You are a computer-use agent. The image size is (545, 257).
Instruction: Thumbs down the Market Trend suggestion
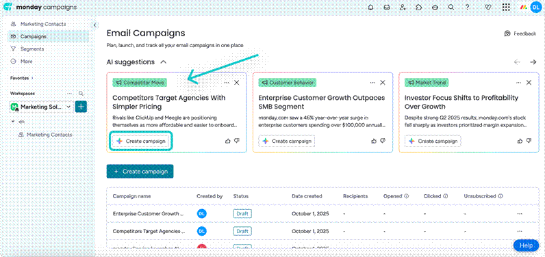coord(529,141)
